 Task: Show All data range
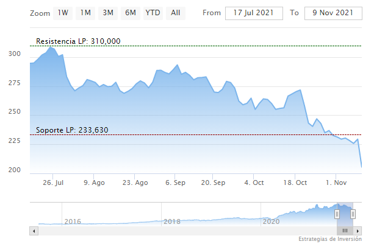pos(176,13)
